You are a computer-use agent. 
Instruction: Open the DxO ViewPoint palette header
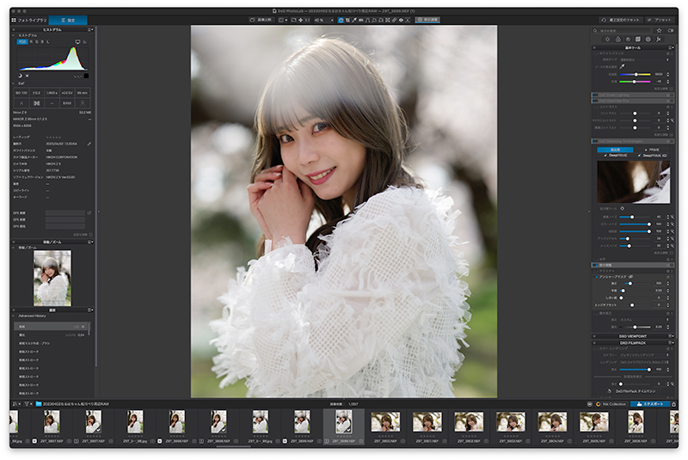tap(633, 336)
